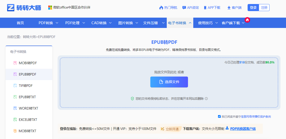This screenshot has height=139, width=286.
Task: Click the Microsoft office partner logo
Action: coord(50,8)
